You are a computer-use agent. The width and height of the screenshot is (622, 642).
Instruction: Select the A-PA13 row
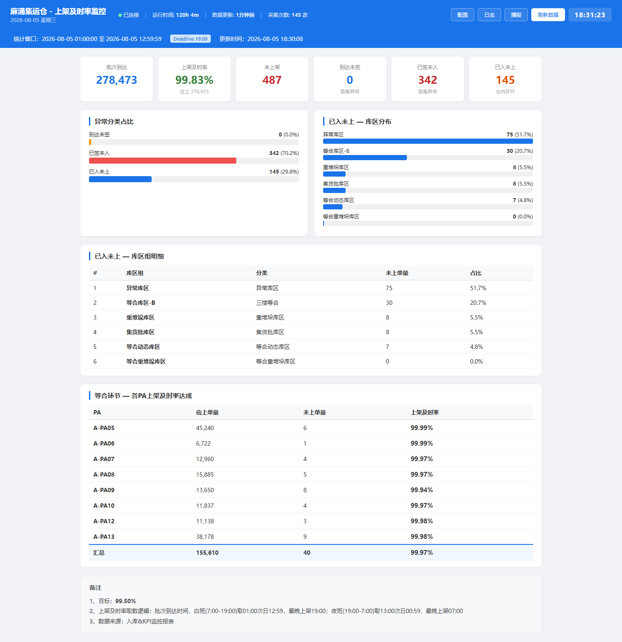tap(311, 537)
